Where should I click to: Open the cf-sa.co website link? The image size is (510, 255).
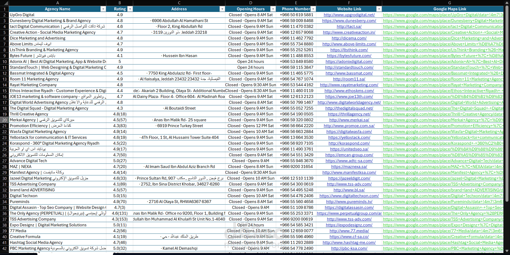tap(349, 237)
